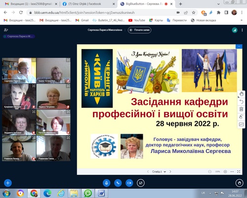247x198 pixels.
Task: Open Windows Start menu
Action: (6, 193)
